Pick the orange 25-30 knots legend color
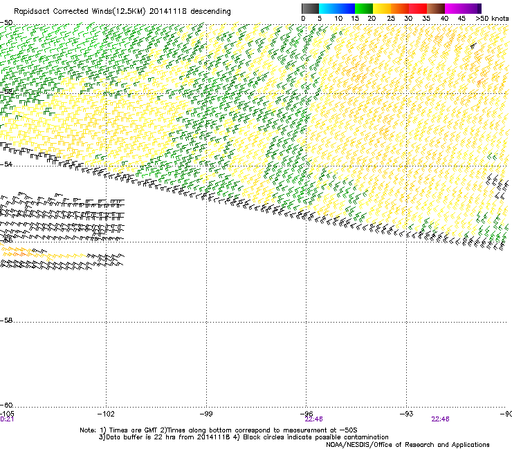 pyautogui.click(x=400, y=8)
